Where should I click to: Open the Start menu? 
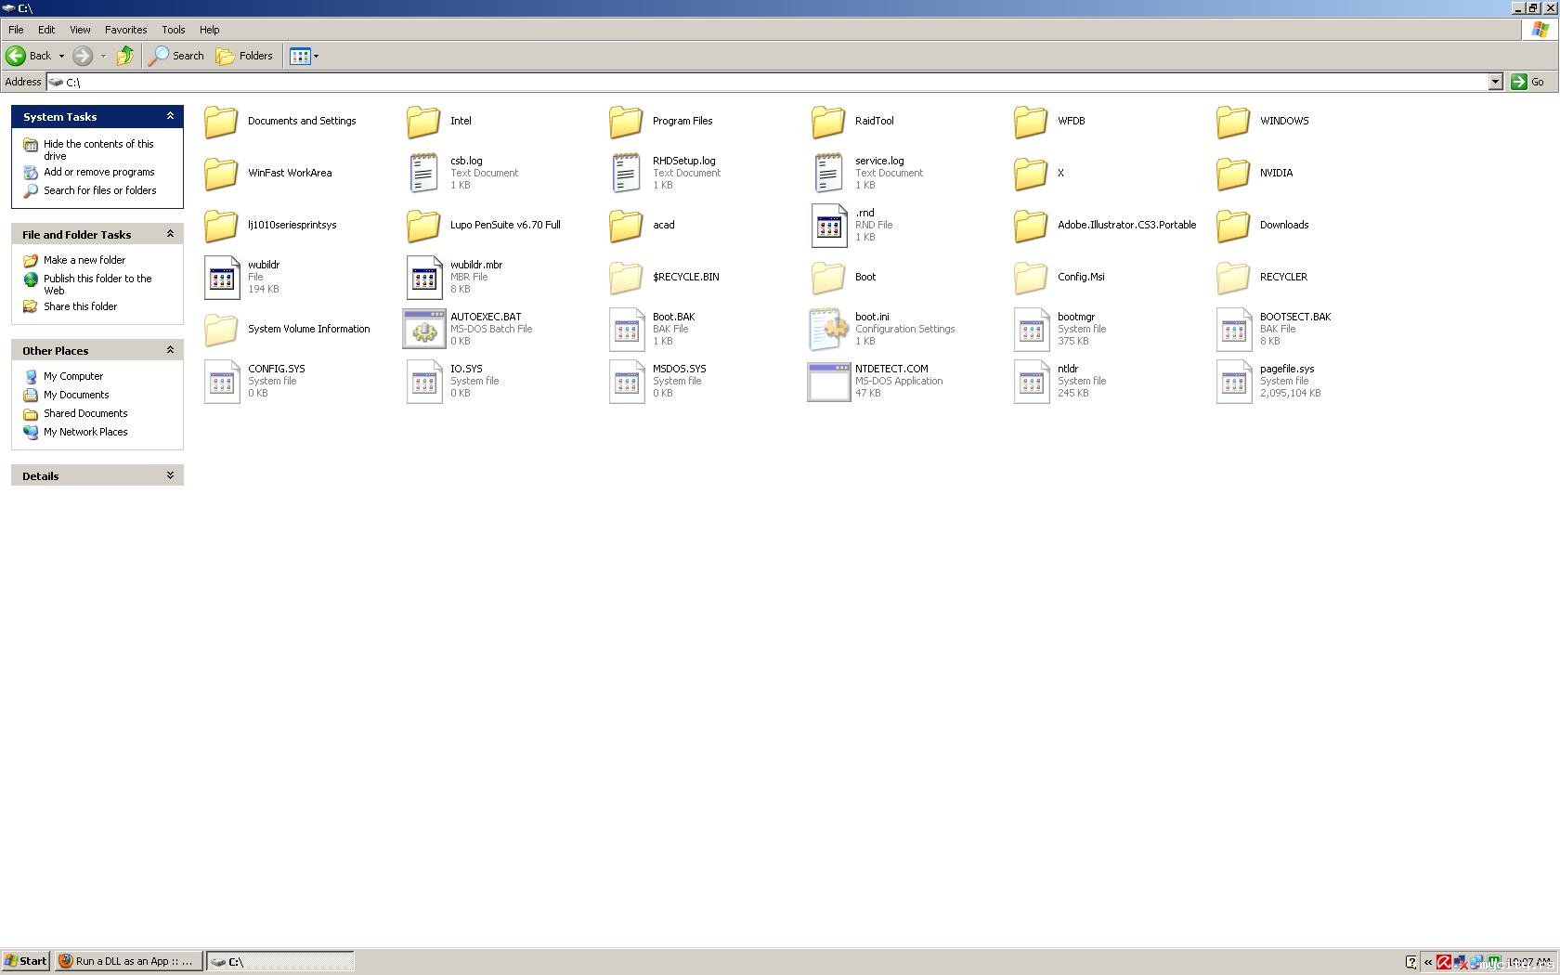[25, 961]
